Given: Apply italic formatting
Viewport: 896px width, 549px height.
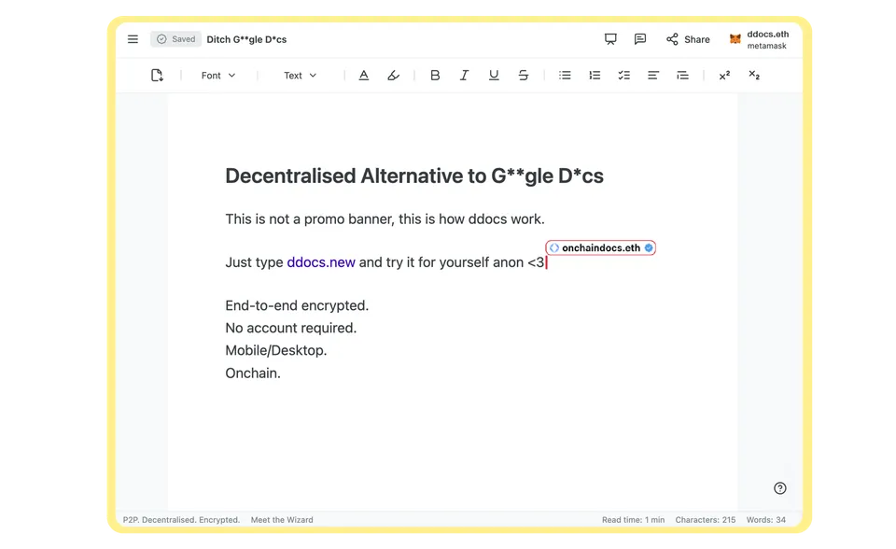Looking at the screenshot, I should click(464, 75).
